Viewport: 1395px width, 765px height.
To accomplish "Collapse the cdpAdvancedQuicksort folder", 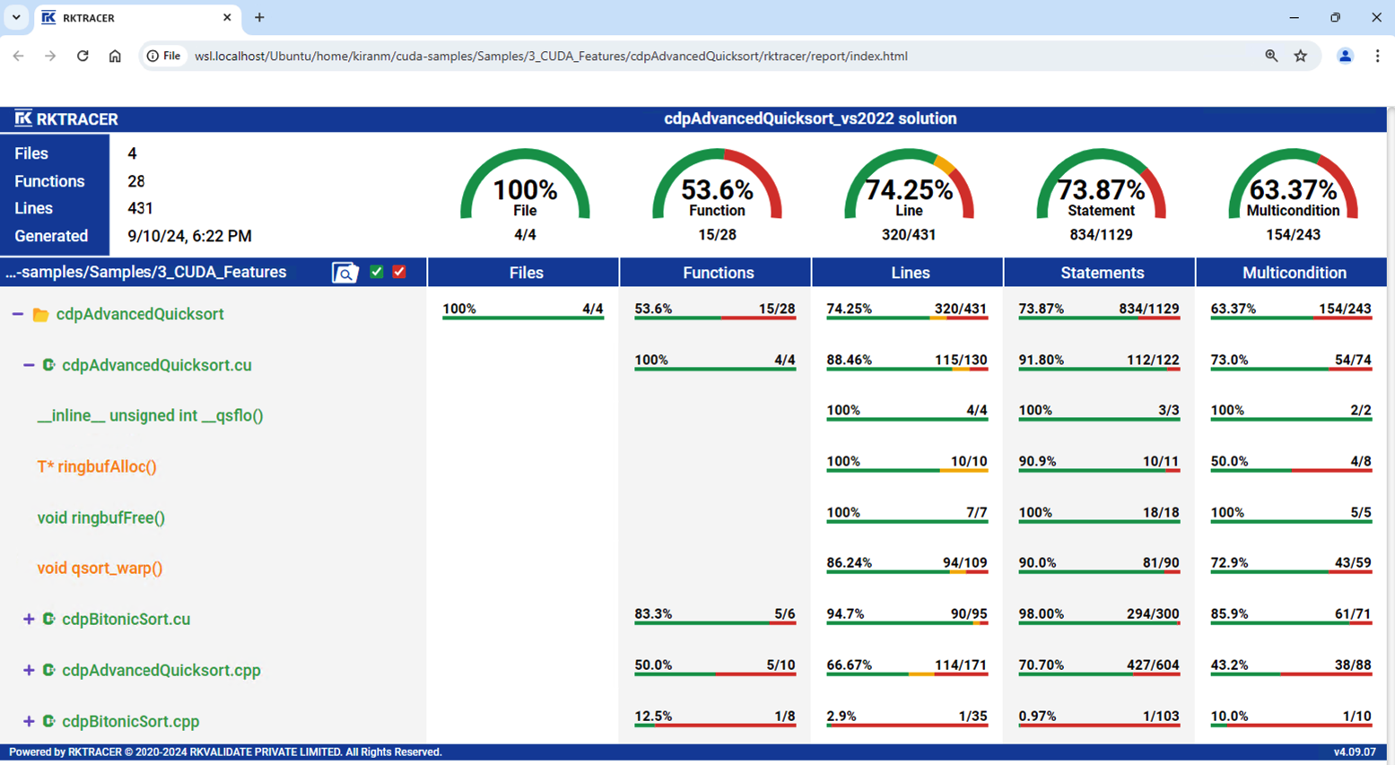I will coord(17,314).
